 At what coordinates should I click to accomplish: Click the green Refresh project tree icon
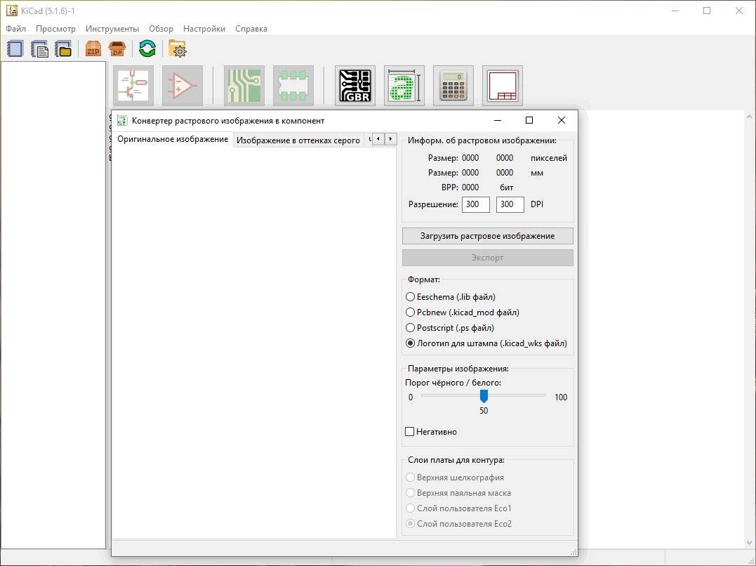147,48
